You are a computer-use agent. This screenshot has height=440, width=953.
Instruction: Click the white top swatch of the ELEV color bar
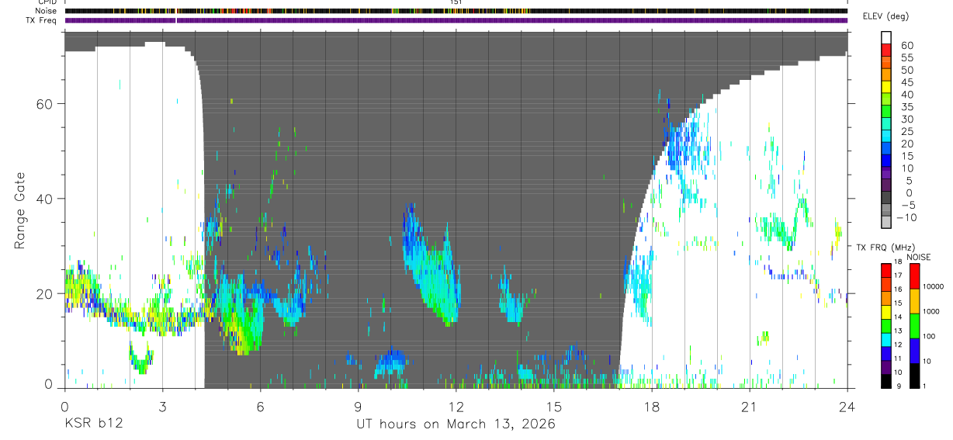click(x=887, y=37)
